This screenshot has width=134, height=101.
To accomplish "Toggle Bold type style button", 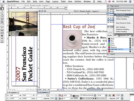I will 83,98.
